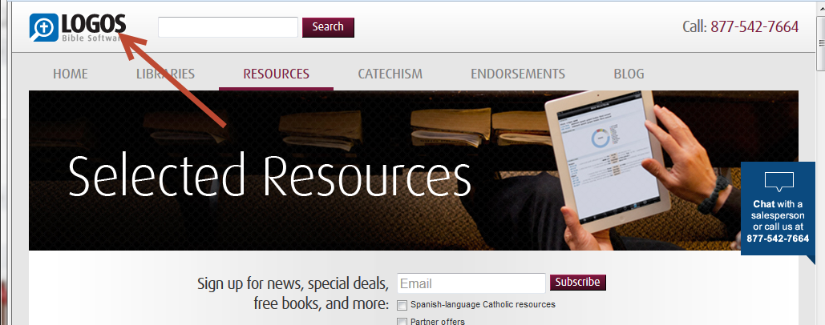
Task: Check the Partner offers checkbox
Action: coord(402,322)
